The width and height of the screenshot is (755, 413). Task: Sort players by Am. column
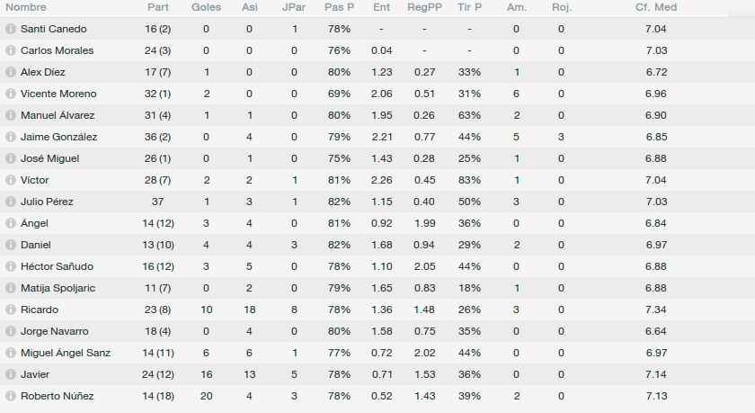(x=517, y=7)
